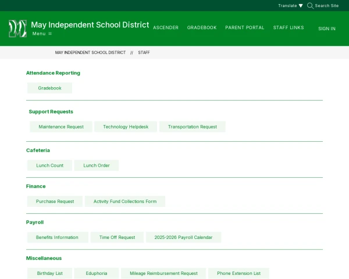The width and height of the screenshot is (349, 279).
Task: Open the Translate dropdown
Action: click(x=290, y=5)
